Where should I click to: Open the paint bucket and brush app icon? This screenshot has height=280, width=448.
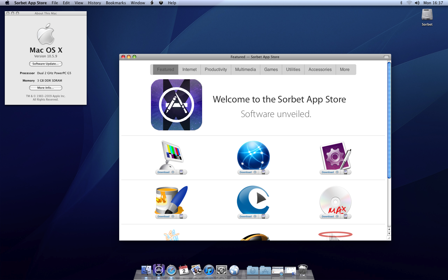171,200
